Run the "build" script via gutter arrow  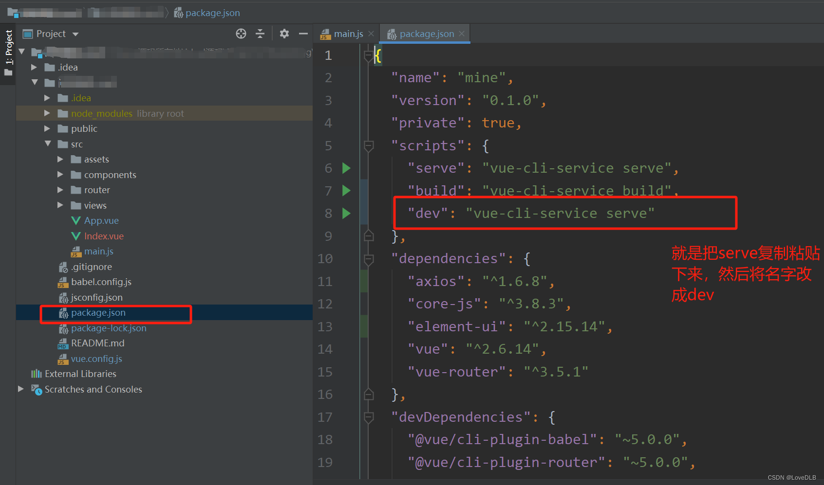tap(346, 190)
